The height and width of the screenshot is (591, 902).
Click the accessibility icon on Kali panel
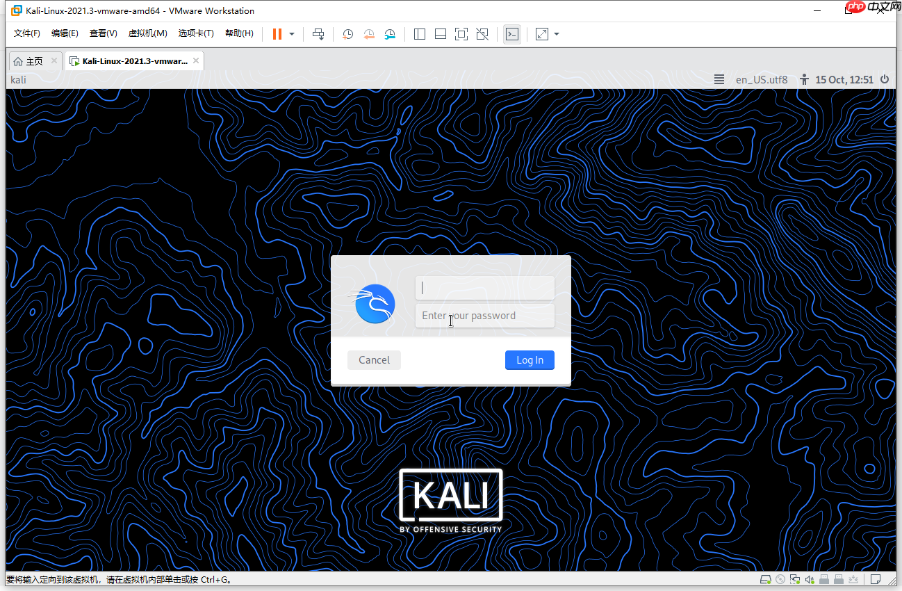(x=803, y=79)
